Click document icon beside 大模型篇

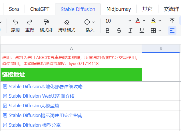click(5, 106)
